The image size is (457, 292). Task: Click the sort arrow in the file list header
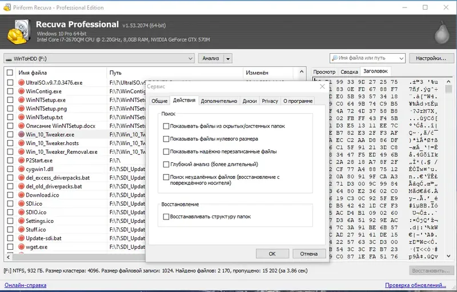pos(302,71)
